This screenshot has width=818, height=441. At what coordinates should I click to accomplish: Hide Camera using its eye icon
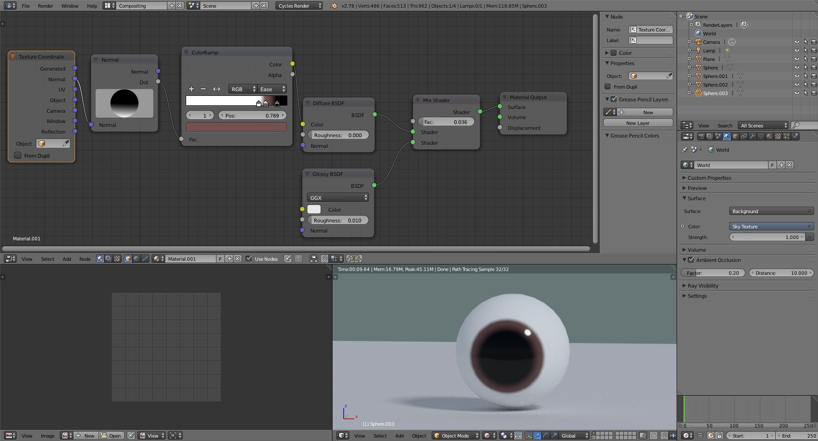tap(797, 42)
